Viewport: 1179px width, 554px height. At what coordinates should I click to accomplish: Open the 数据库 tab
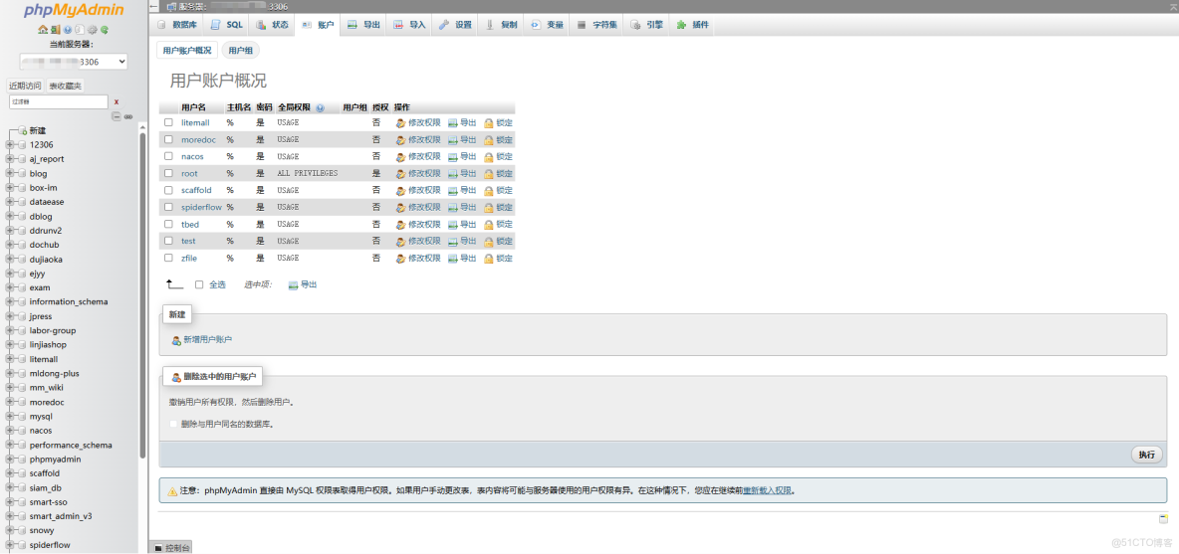click(x=177, y=25)
